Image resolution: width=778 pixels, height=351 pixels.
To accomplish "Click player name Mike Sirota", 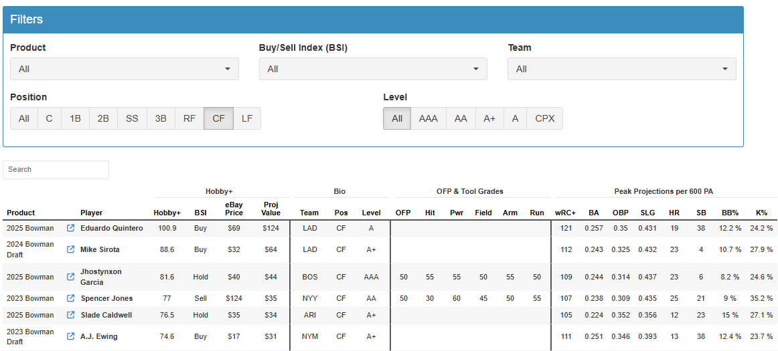I will [100, 249].
